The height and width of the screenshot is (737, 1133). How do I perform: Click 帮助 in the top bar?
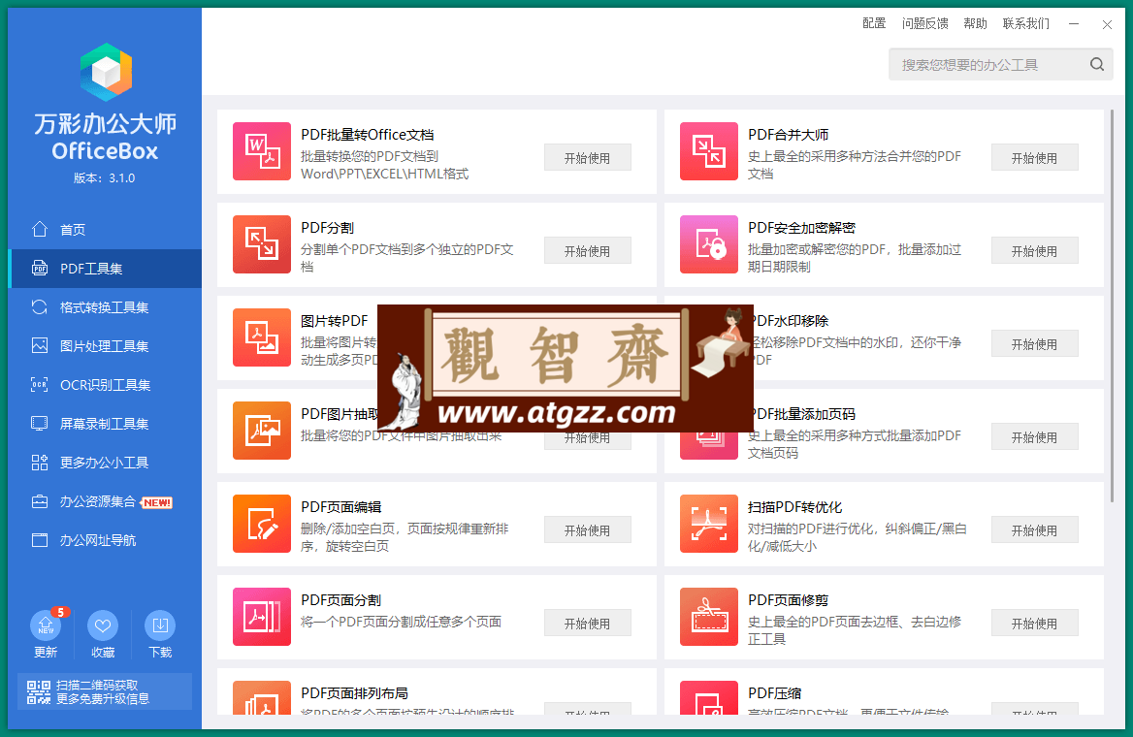pos(975,23)
